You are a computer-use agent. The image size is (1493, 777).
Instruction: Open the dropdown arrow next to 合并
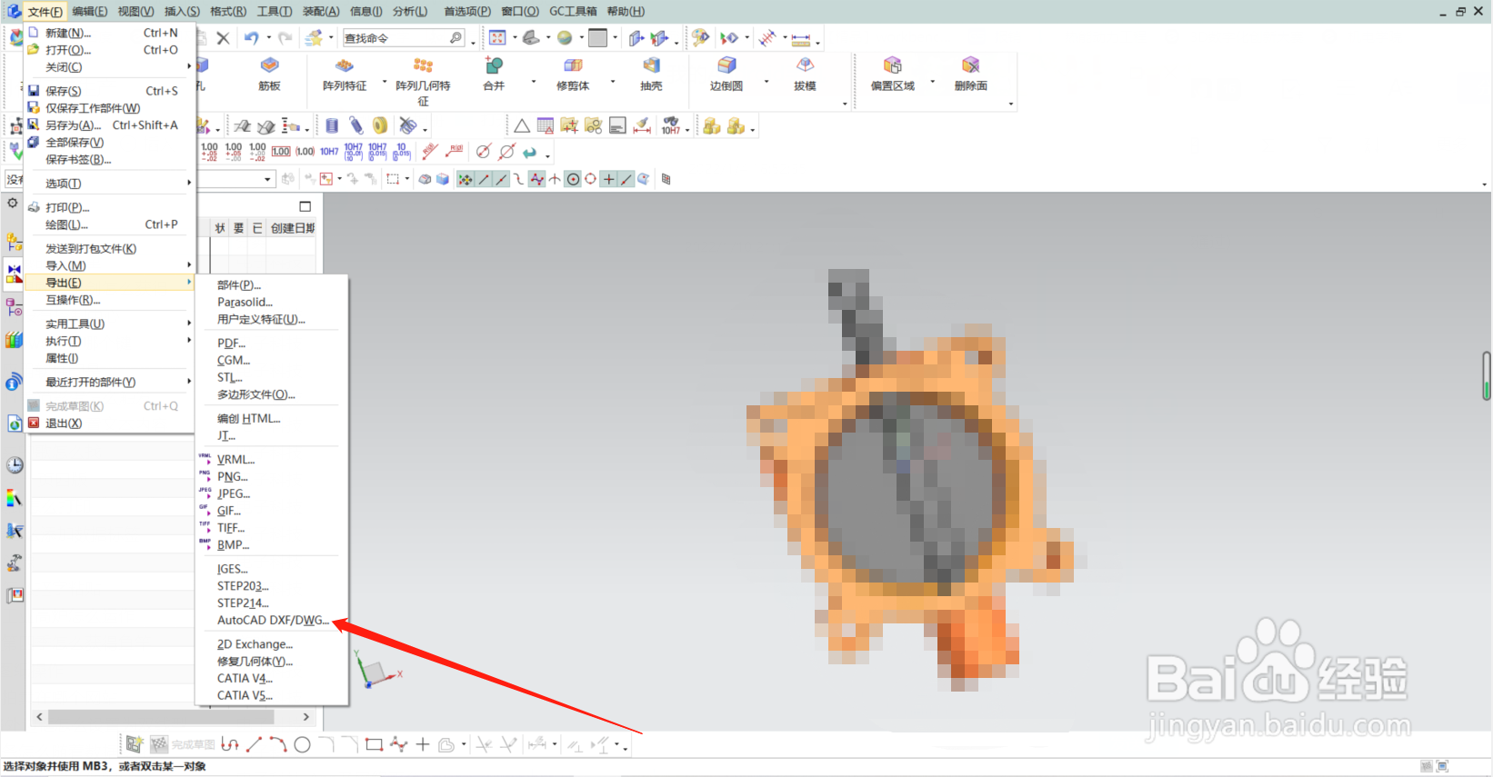coord(534,83)
